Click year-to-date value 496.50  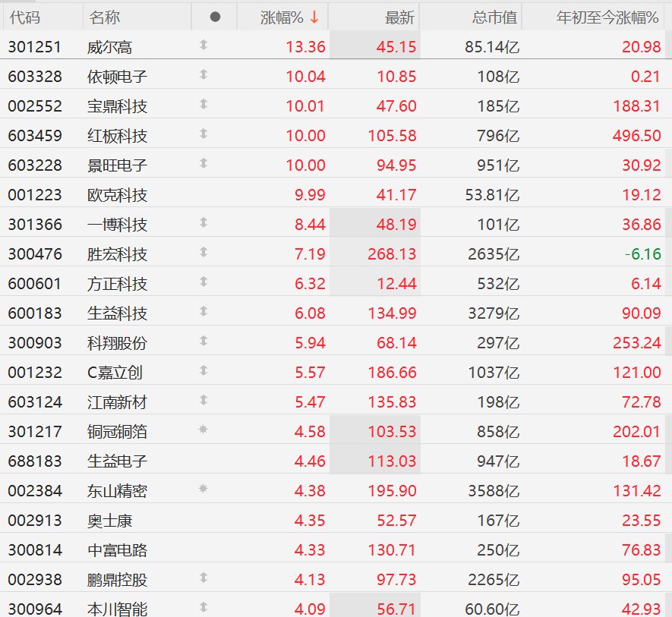[637, 135]
